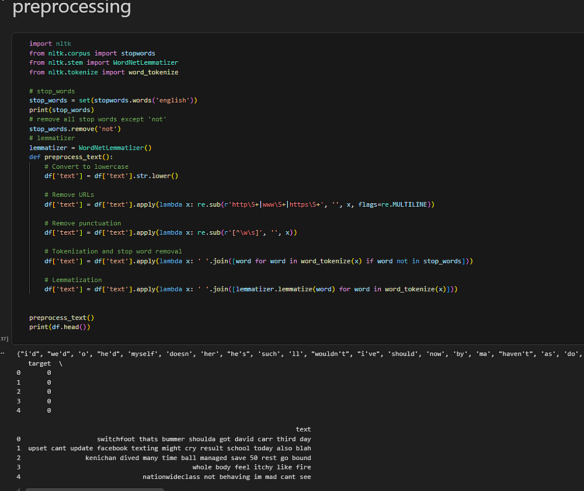The height and width of the screenshot is (491, 584).
Task: Click the Remove URLs comment
Action: click(69, 194)
